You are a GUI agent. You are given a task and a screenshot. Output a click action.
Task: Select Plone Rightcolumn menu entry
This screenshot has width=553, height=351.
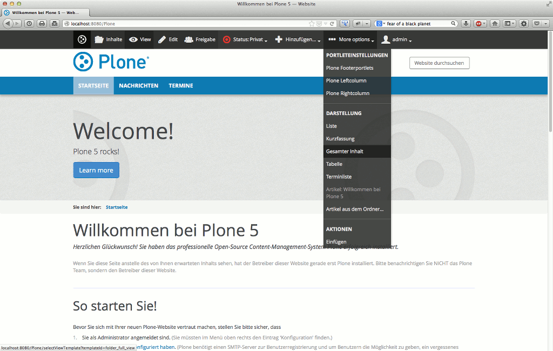[x=357, y=93]
